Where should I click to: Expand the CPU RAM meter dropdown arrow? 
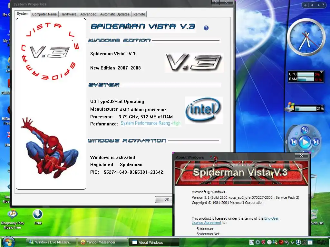[321, 72]
